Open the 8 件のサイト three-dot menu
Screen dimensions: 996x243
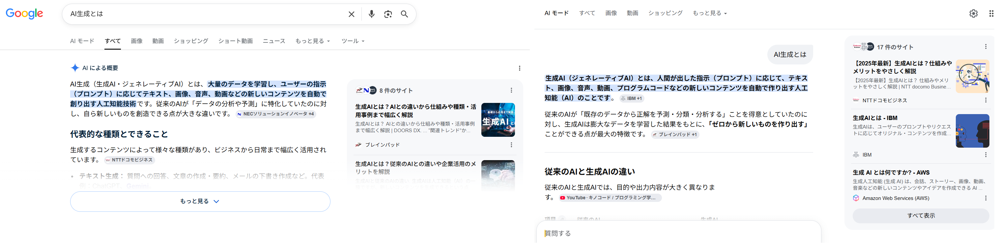point(512,90)
